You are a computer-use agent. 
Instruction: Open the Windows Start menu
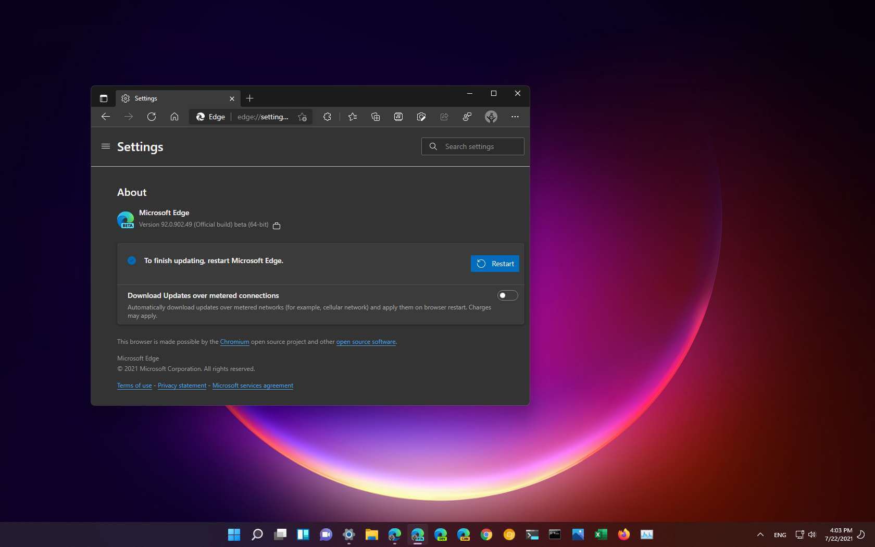click(x=234, y=534)
